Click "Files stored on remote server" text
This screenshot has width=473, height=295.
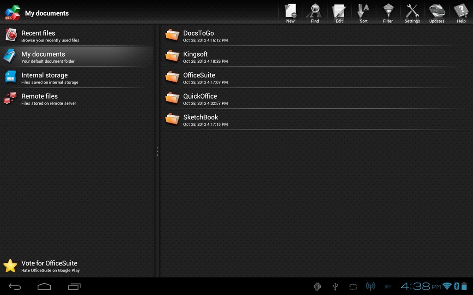[x=49, y=103]
